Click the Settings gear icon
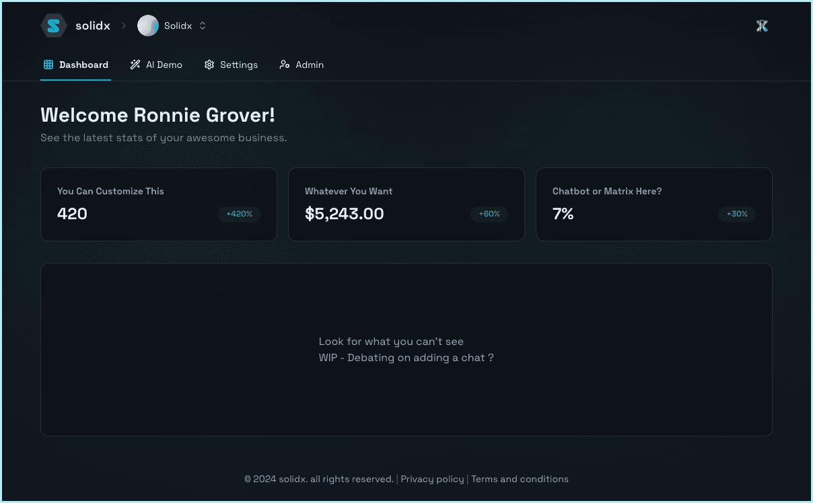This screenshot has height=503, width=813. pyautogui.click(x=209, y=65)
